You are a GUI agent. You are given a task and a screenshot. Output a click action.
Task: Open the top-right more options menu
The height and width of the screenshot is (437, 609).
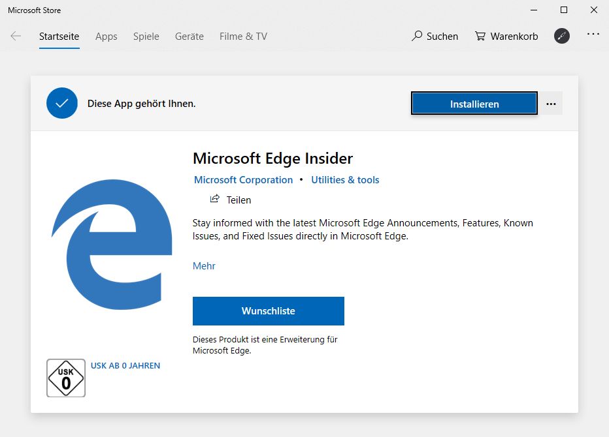point(593,34)
